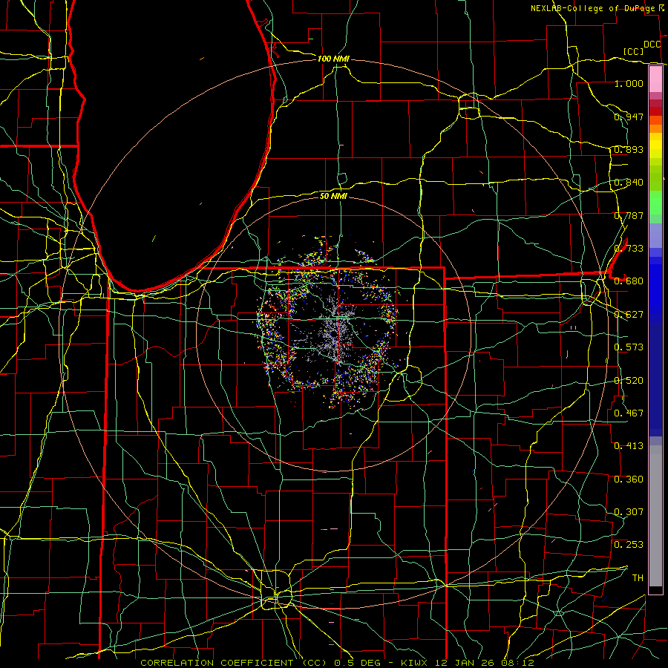Click the 0.520 scale value
This screenshot has height=668, width=668.
(629, 381)
